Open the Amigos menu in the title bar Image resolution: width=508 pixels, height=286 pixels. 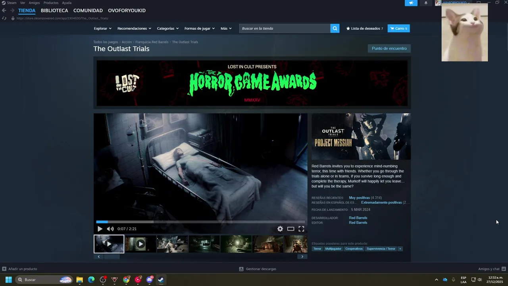point(34,3)
